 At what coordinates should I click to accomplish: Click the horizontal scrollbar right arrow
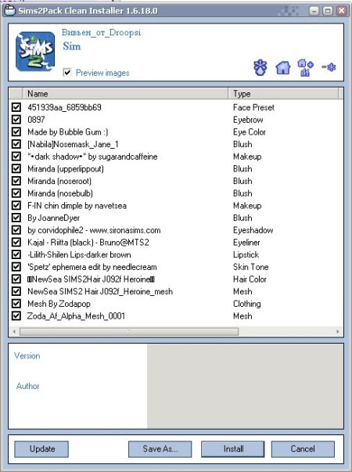338,331
